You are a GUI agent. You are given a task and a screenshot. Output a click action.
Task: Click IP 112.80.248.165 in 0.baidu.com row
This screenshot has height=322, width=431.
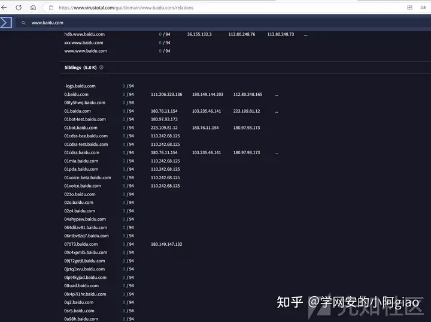(248, 95)
